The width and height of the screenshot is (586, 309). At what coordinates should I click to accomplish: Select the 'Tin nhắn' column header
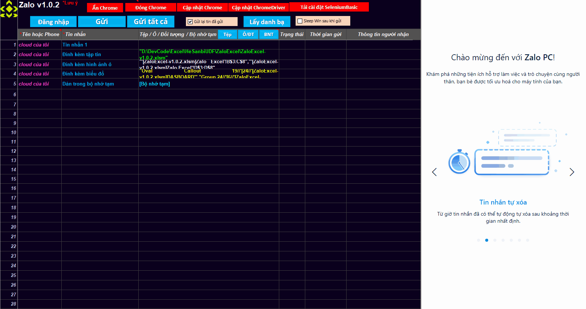coord(100,34)
